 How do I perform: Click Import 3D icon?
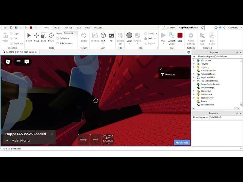pos(120,35)
